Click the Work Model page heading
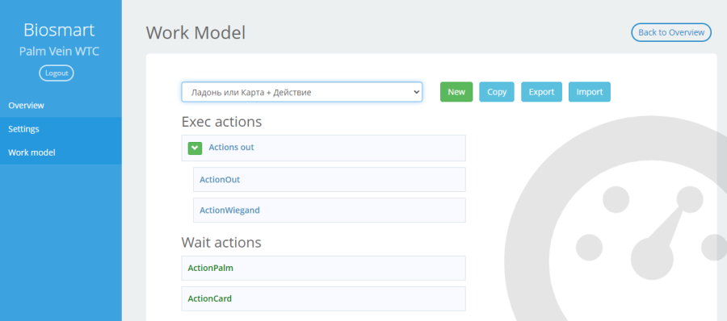This screenshot has width=727, height=321. click(x=195, y=33)
